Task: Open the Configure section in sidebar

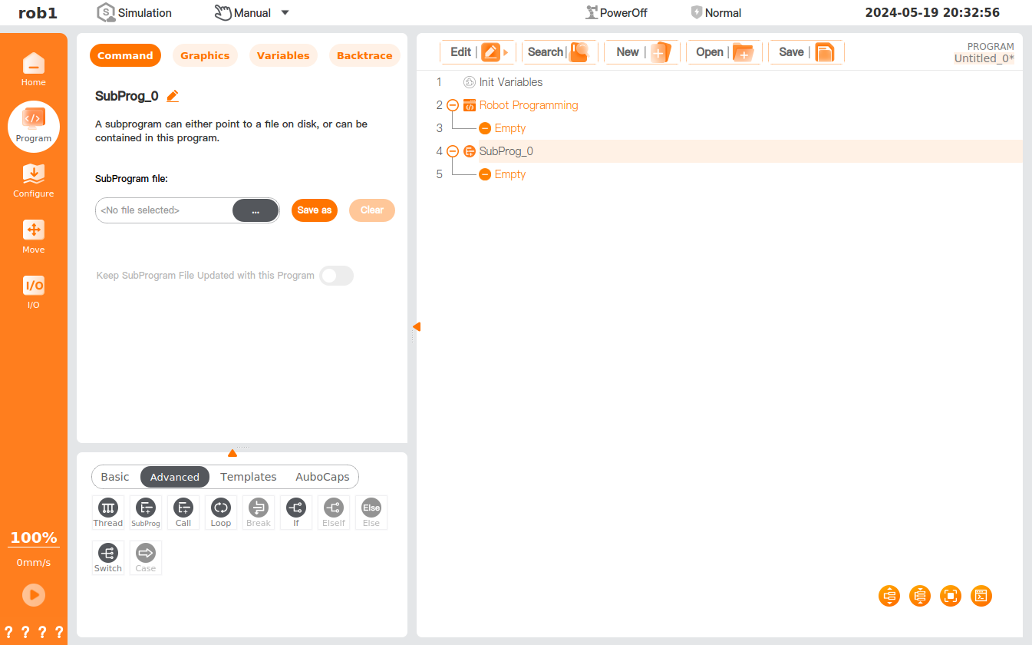Action: (33, 180)
